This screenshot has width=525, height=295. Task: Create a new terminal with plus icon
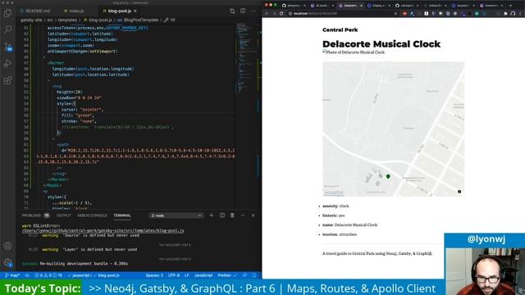coord(212,216)
